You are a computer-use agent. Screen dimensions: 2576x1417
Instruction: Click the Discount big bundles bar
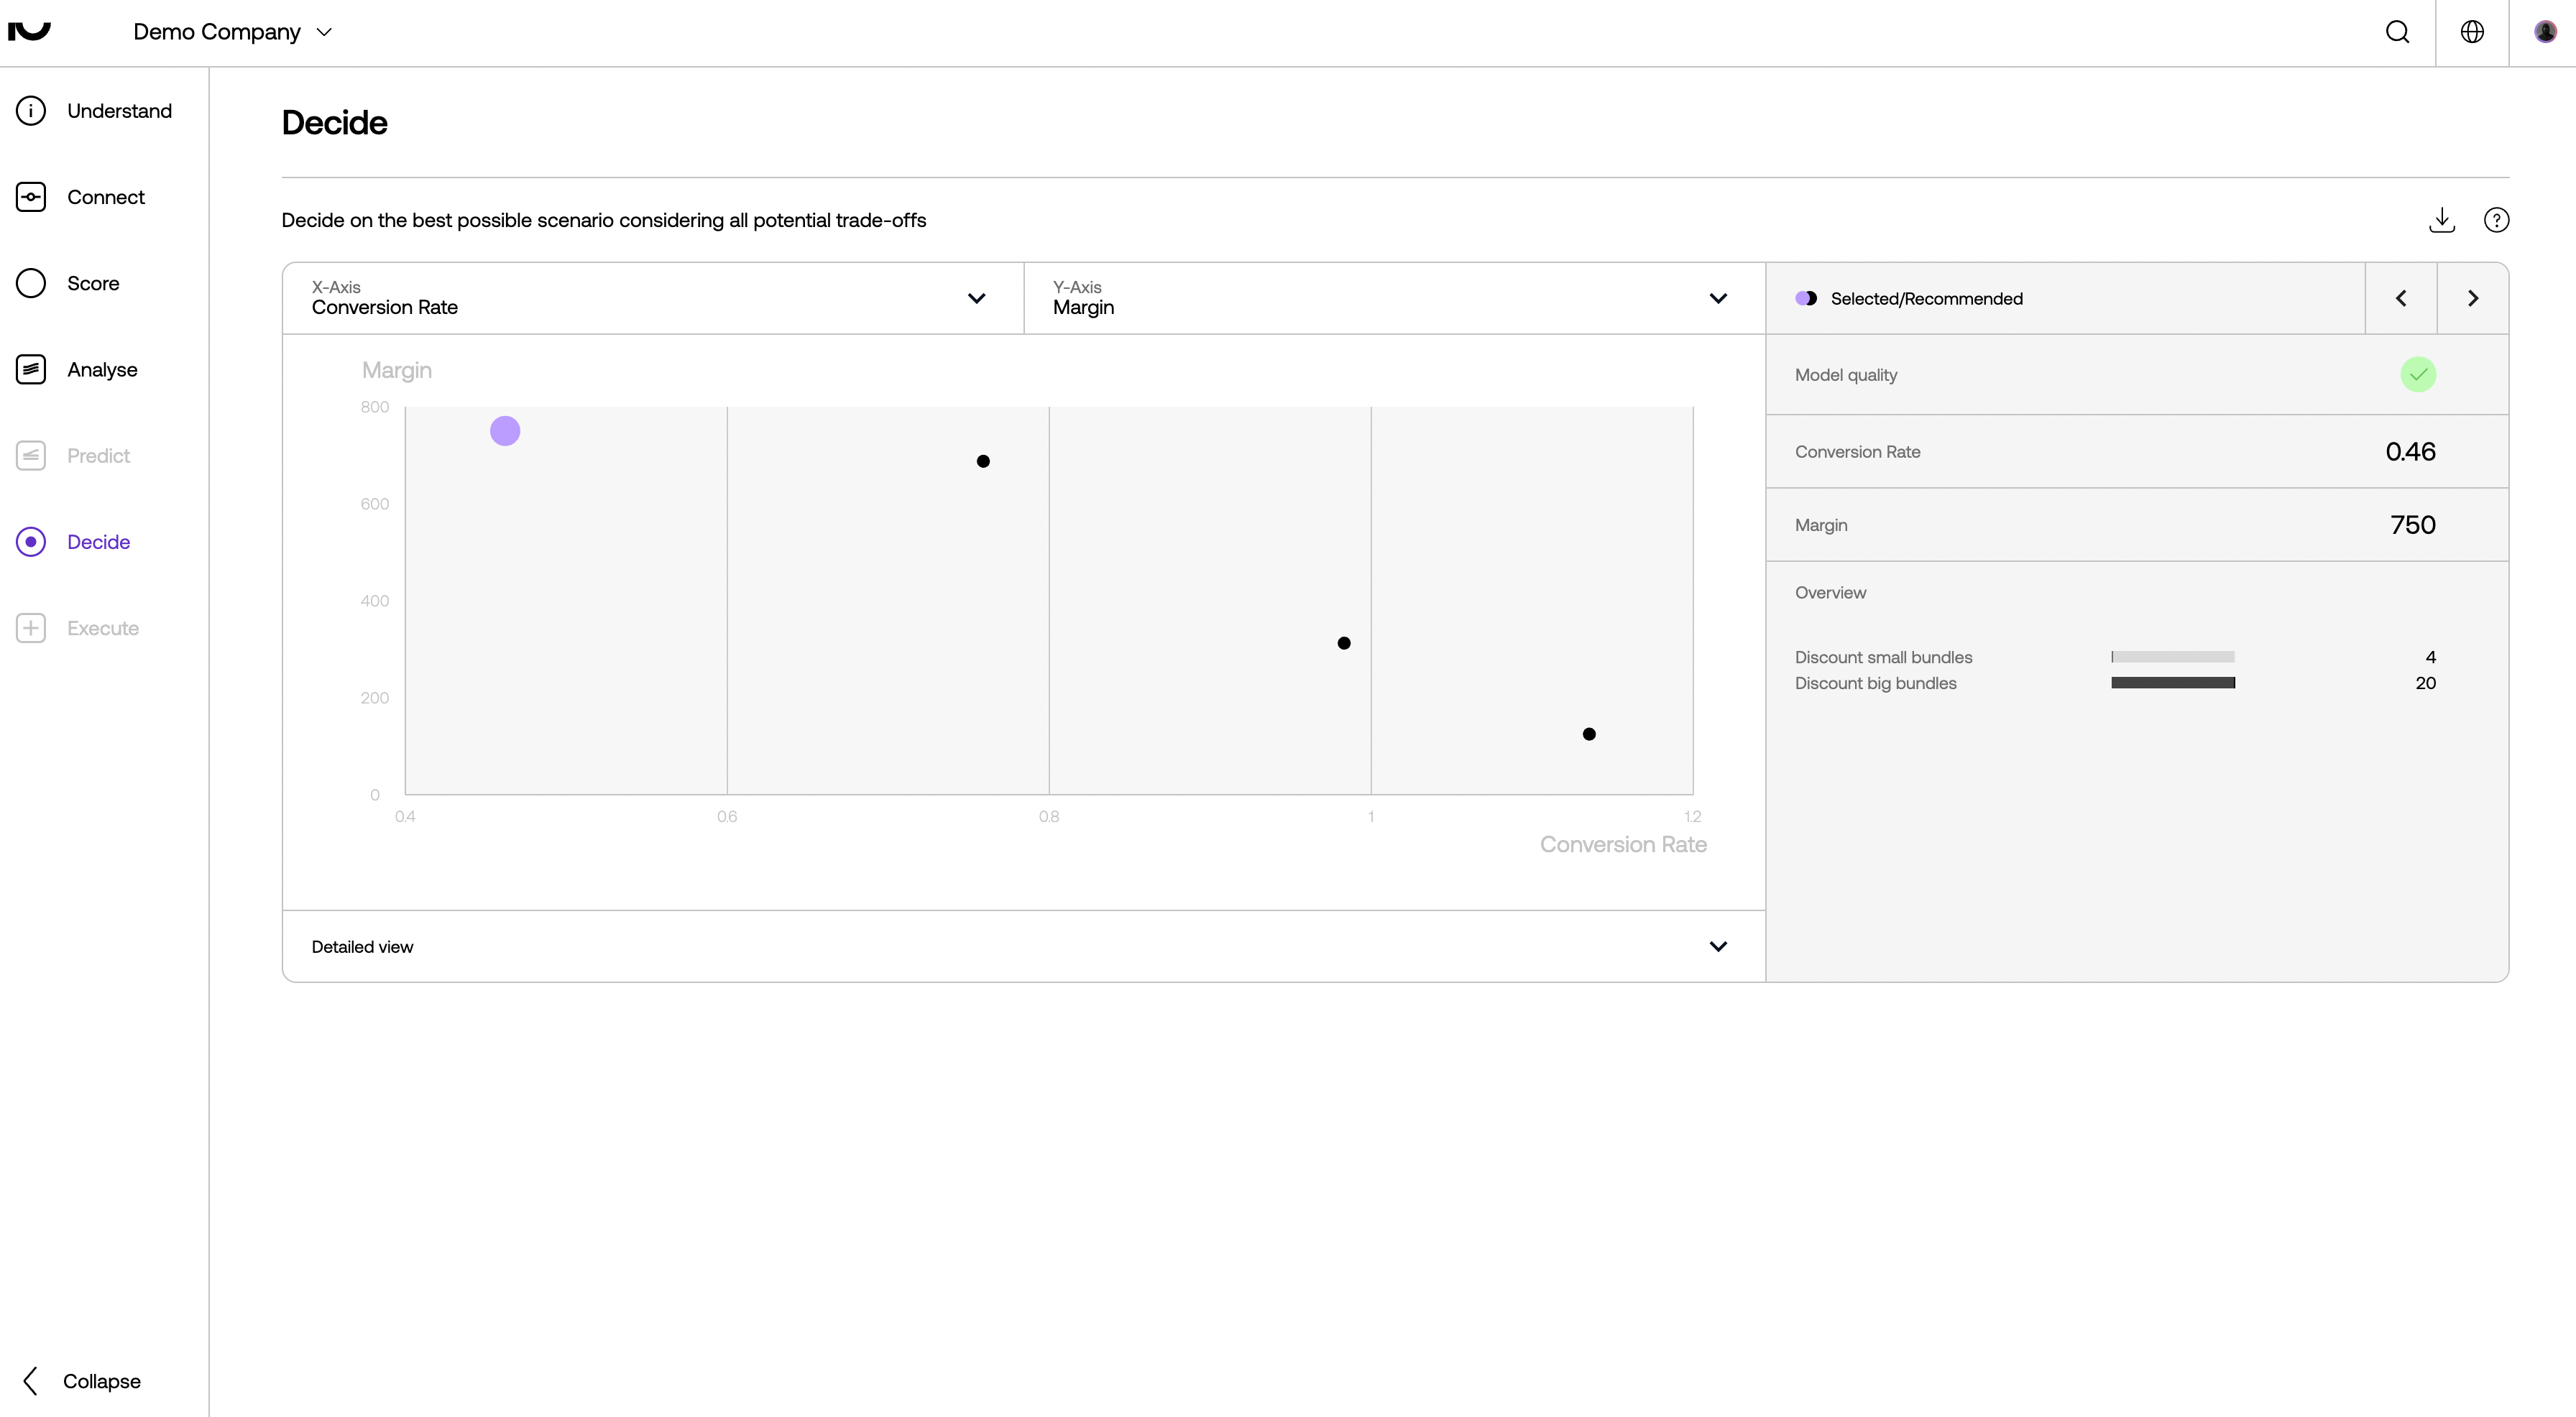tap(2172, 683)
